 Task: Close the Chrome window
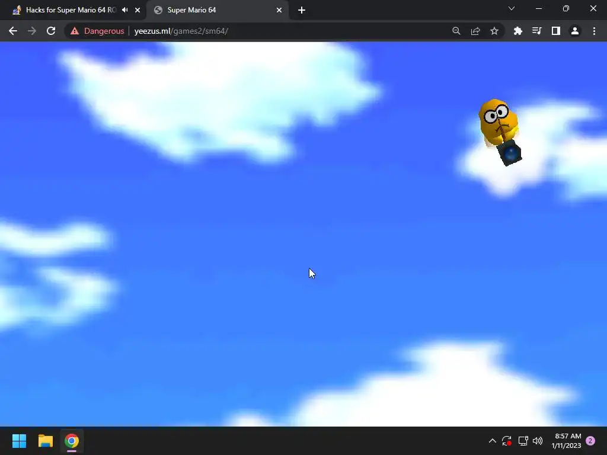(x=593, y=8)
